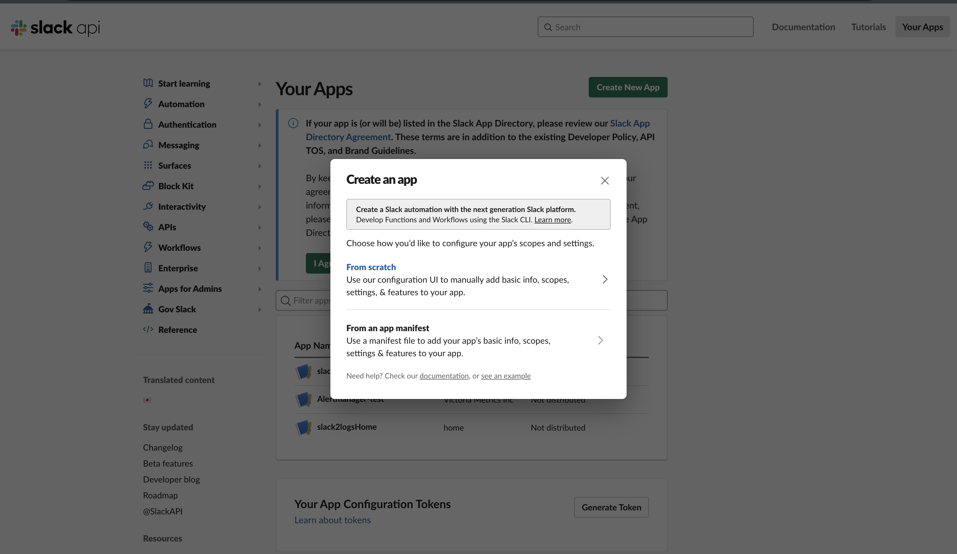The image size is (957, 554).
Task: Click the Enterprise building icon
Action: coord(148,268)
